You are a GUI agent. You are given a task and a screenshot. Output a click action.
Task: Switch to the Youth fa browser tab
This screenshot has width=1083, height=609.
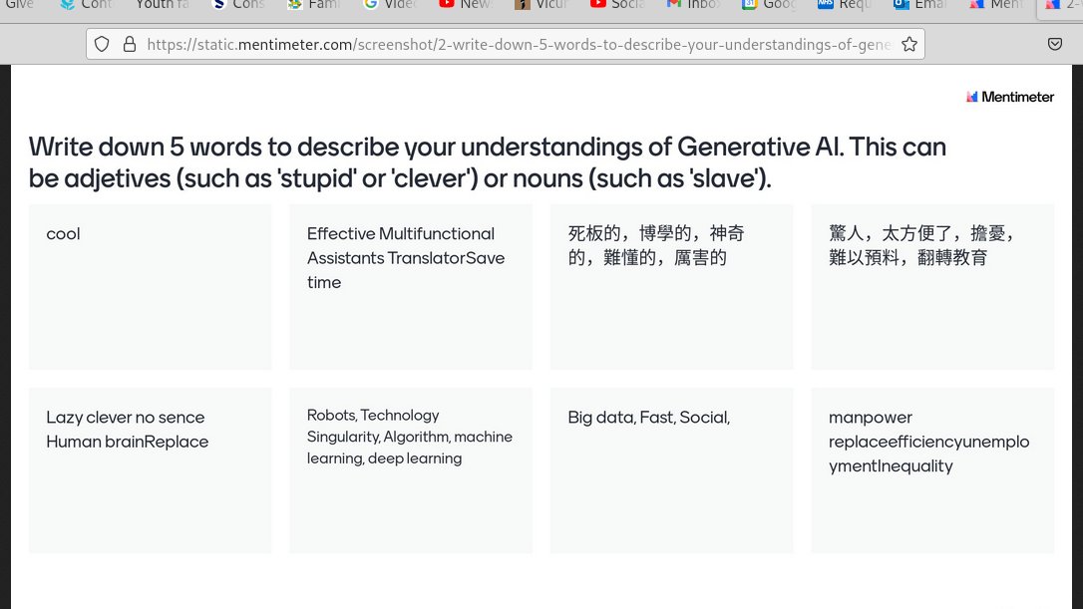tap(163, 5)
